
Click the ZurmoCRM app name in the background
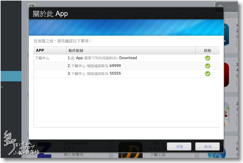[76, 143]
